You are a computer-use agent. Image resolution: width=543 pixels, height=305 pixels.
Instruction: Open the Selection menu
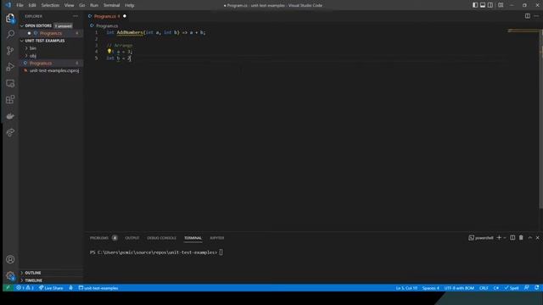tap(50, 5)
